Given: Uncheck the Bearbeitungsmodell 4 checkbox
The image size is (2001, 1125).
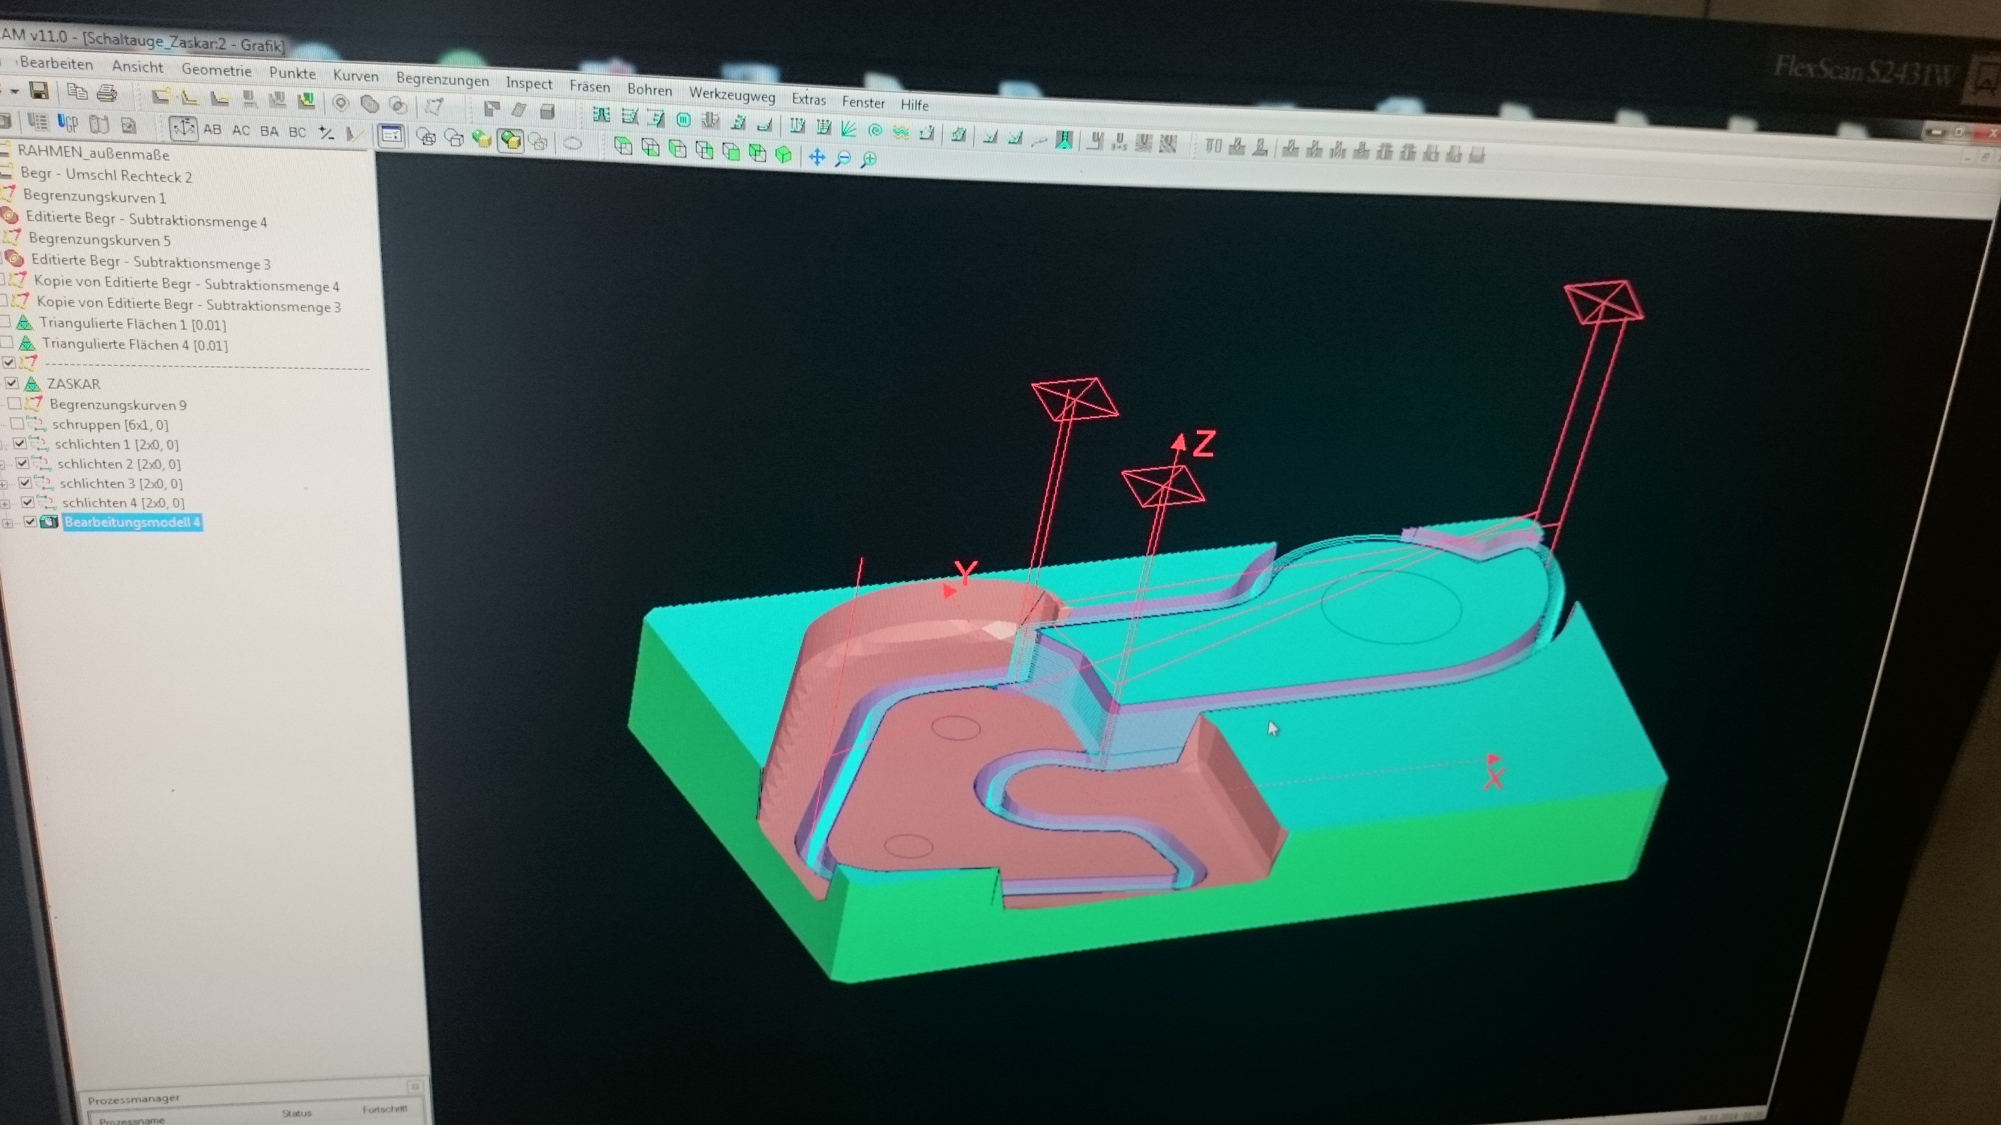Looking at the screenshot, I should 30,521.
